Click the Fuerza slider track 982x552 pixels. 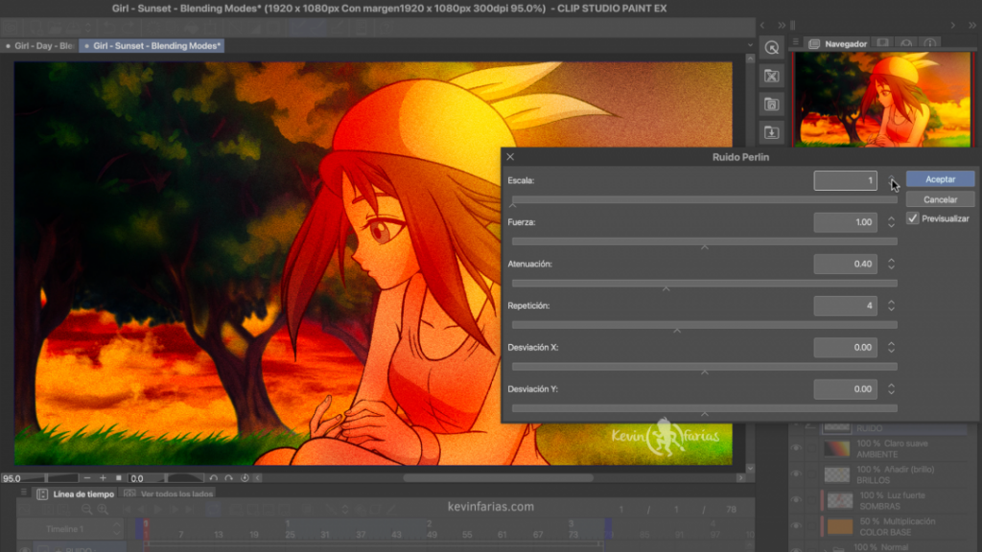coord(705,241)
